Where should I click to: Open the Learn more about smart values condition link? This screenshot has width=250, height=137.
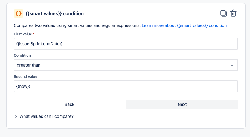184,25
